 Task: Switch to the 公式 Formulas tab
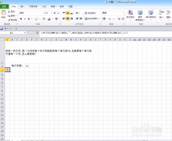coord(44,7)
